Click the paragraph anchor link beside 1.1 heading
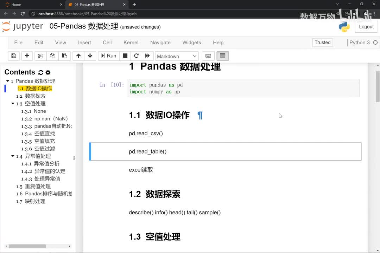The image size is (380, 253). 200,116
